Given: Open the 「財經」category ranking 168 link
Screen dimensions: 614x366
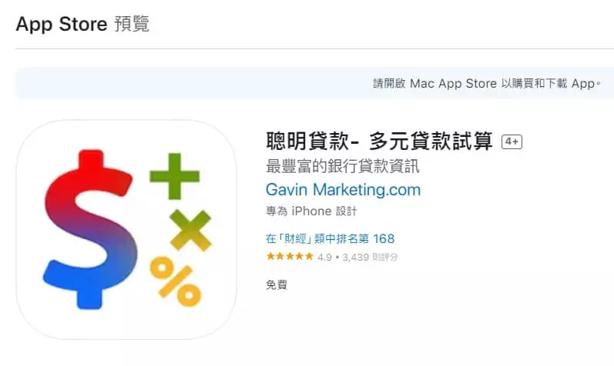Looking at the screenshot, I should 330,238.
